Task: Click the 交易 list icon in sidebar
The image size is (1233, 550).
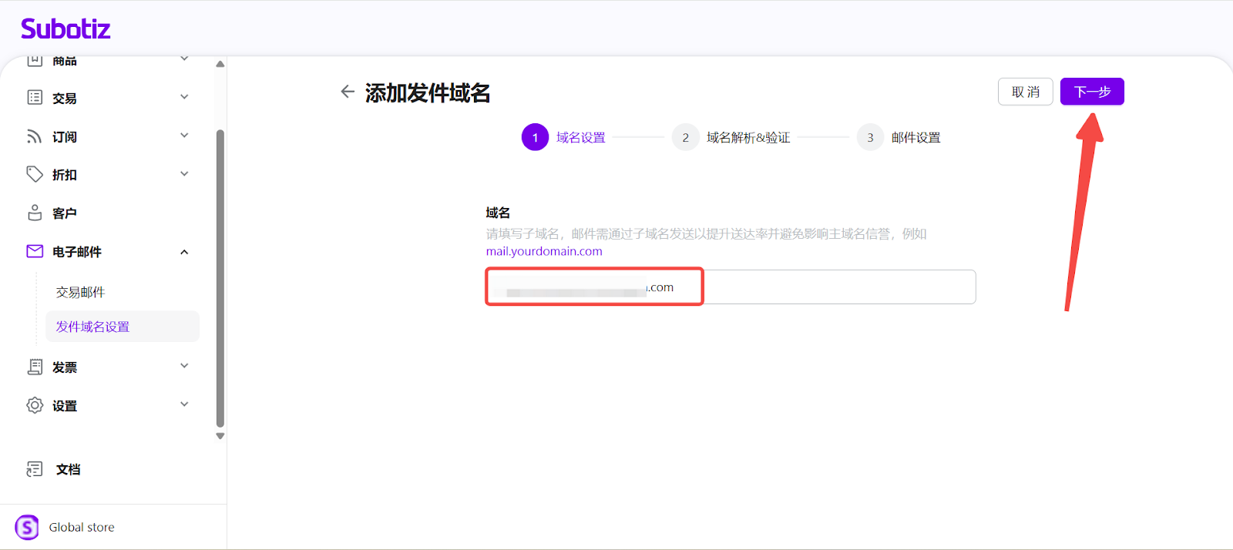Action: (35, 98)
